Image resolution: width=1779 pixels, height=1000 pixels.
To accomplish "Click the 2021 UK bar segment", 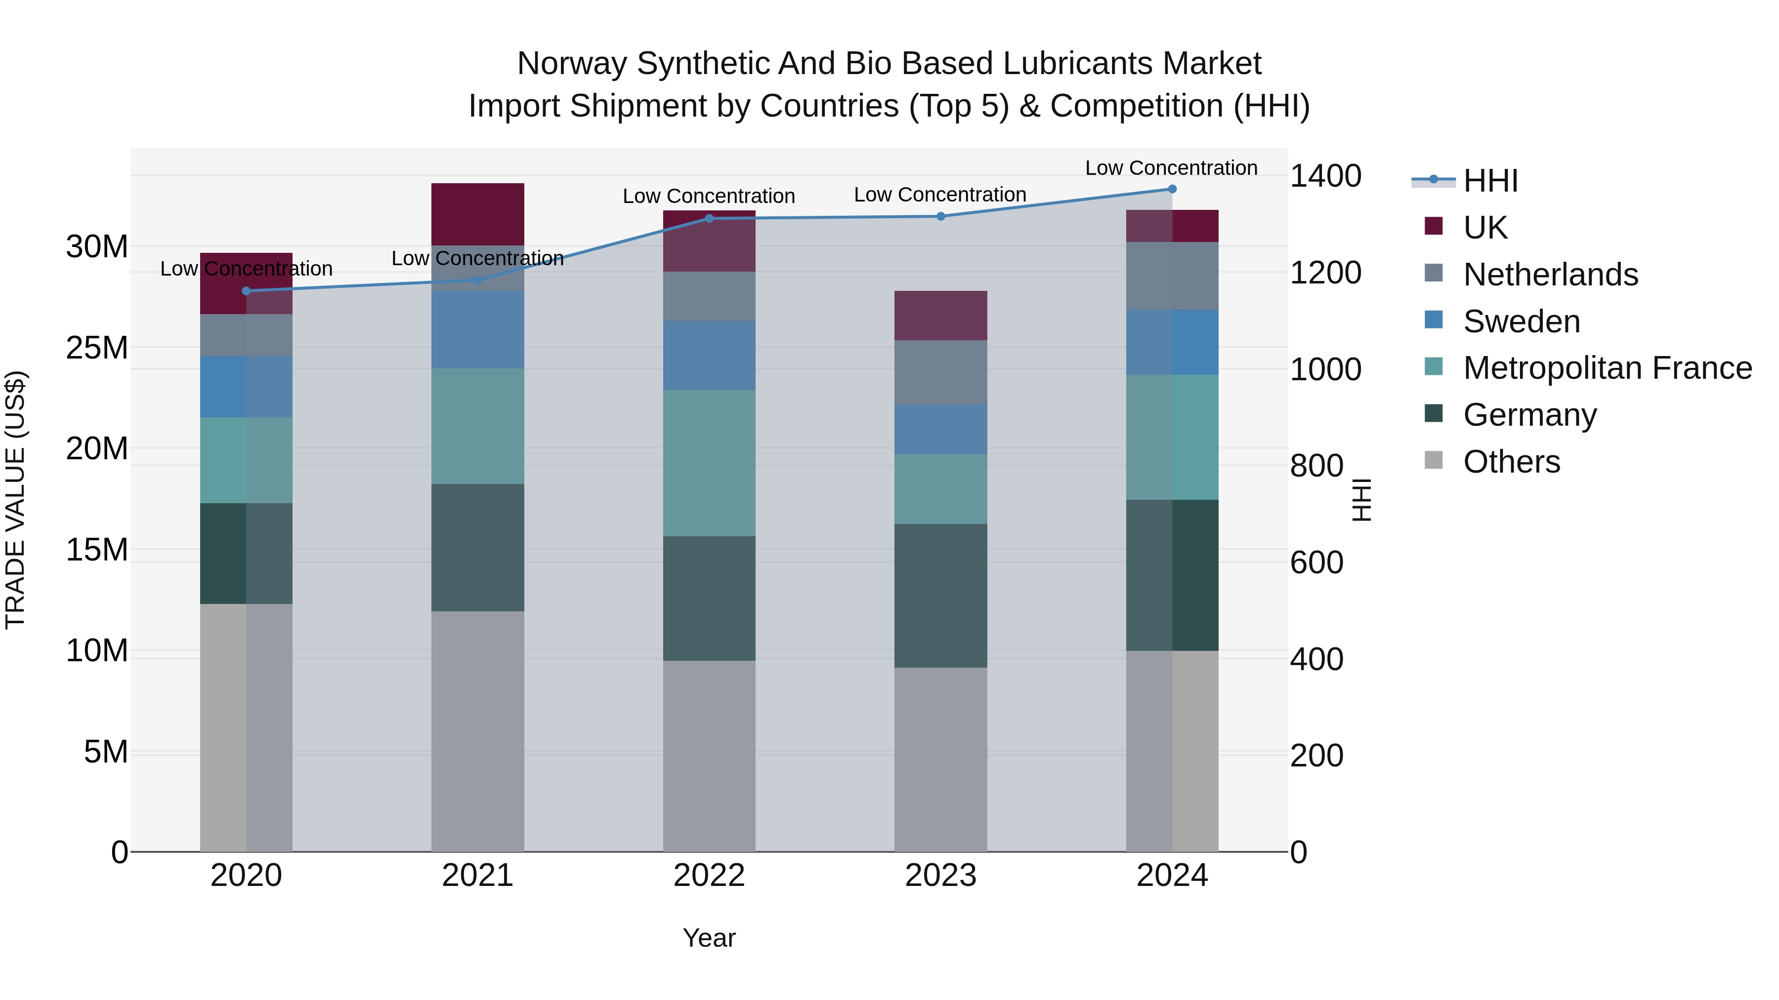I will 478,215.
